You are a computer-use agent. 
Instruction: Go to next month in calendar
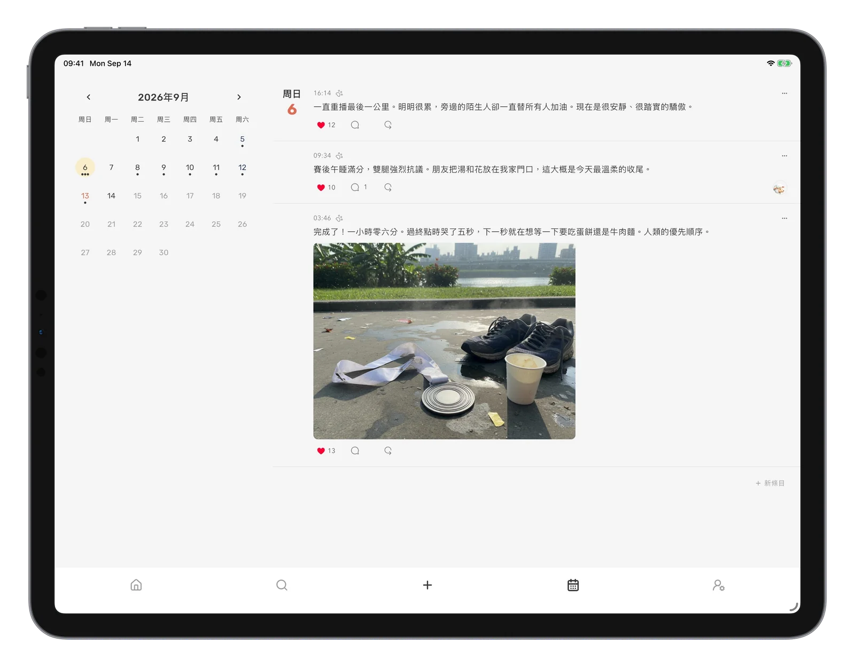pyautogui.click(x=239, y=97)
